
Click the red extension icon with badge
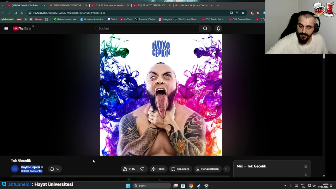coord(252,13)
